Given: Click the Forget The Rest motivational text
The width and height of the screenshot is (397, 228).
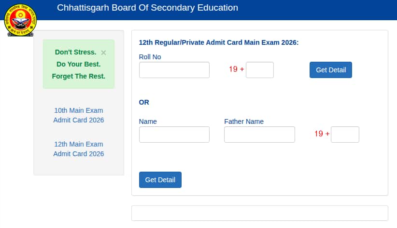Looking at the screenshot, I should pos(79,76).
